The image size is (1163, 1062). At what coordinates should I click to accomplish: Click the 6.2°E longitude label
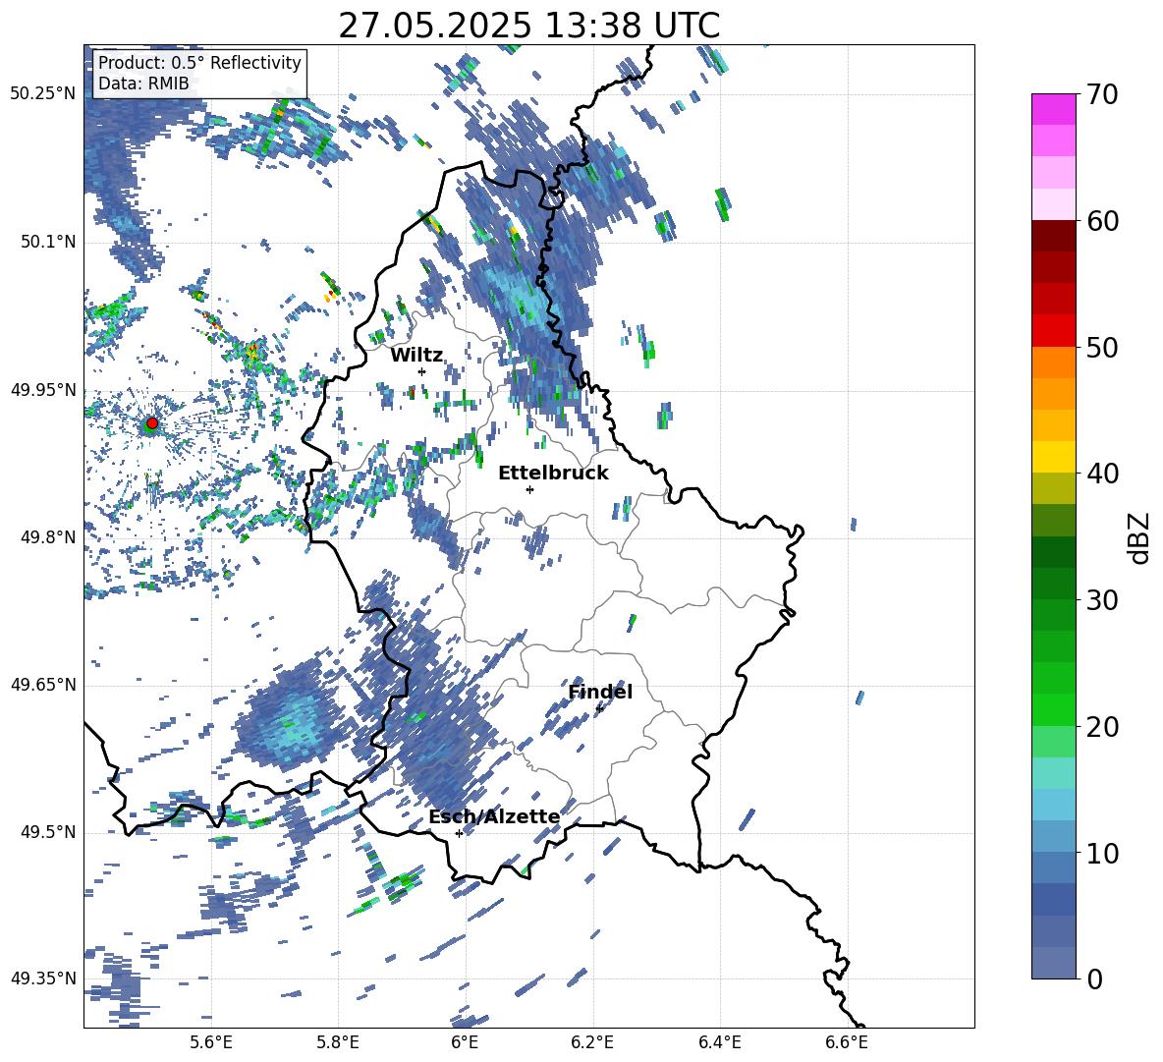(592, 1043)
